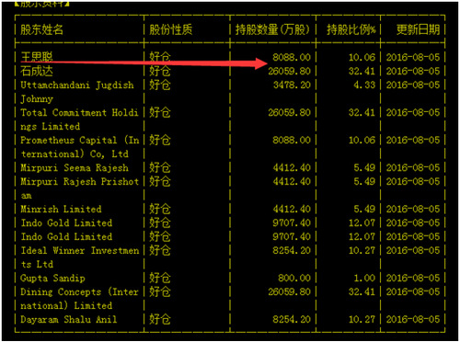Click the 持股比例% column header
Image resolution: width=460 pixels, height=342 pixels.
click(x=351, y=29)
